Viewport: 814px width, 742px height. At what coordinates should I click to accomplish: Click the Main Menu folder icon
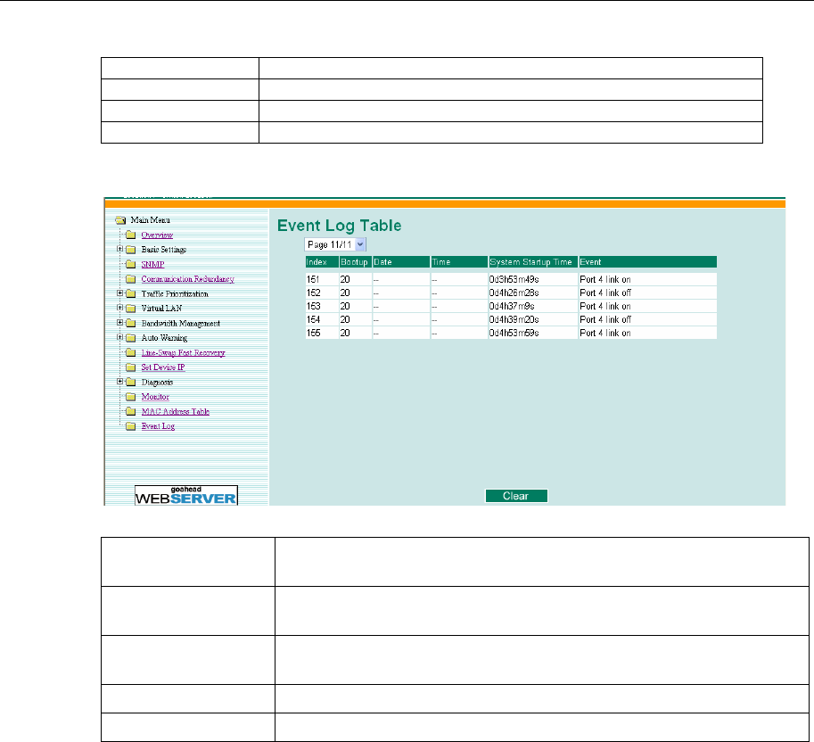coord(120,220)
